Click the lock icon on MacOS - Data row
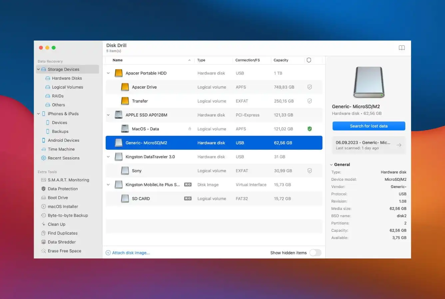The image size is (445, 299). (x=190, y=129)
